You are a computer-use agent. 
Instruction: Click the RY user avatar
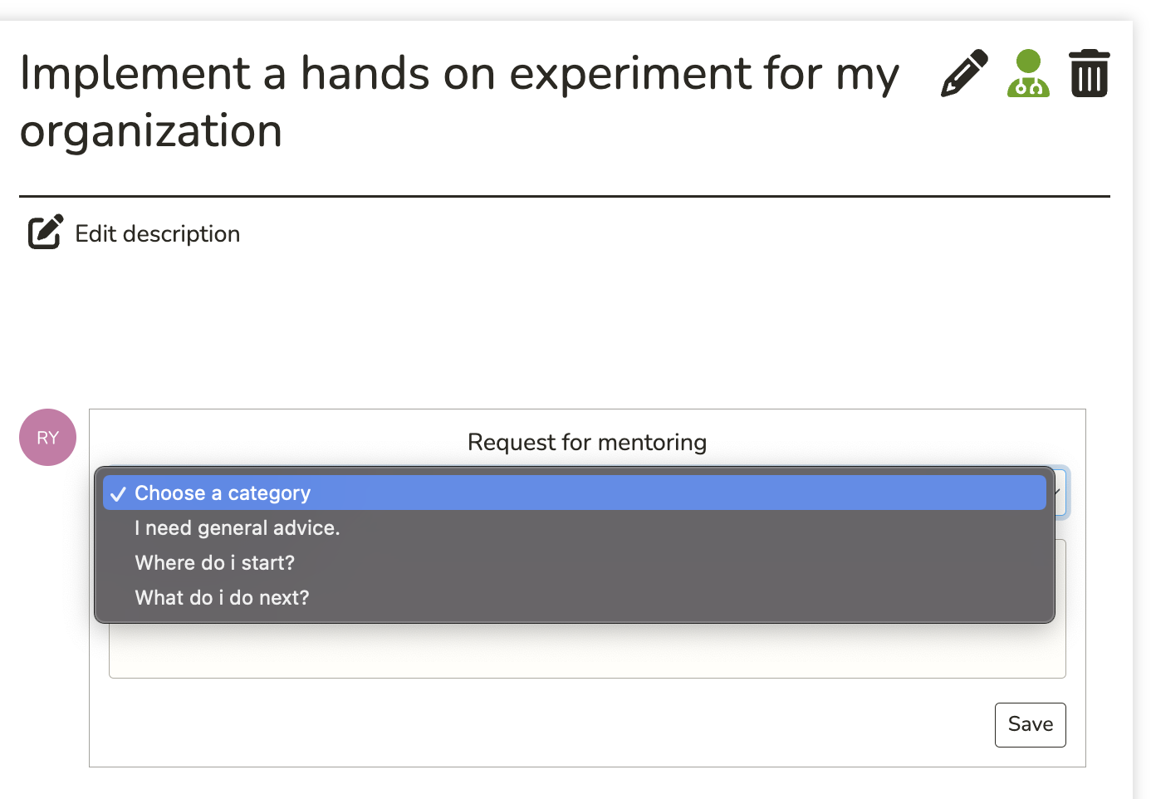47,437
